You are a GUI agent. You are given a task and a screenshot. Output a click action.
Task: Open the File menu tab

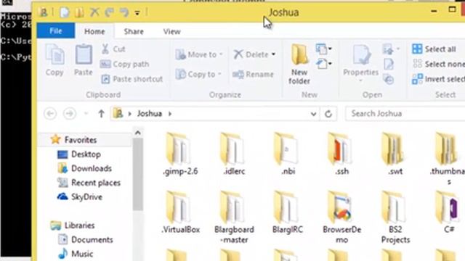point(56,30)
